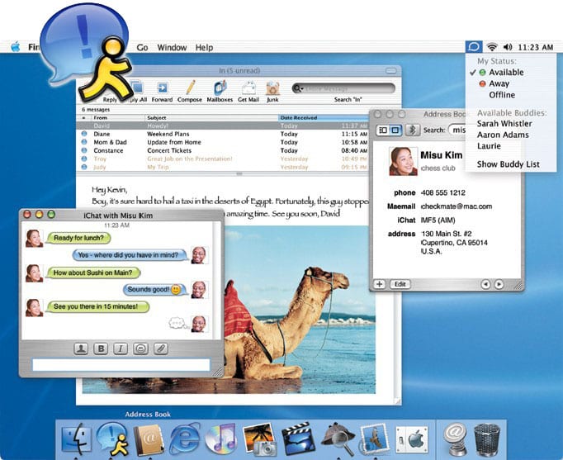Open iChat smiley picker
This screenshot has height=460, width=563.
[140, 349]
